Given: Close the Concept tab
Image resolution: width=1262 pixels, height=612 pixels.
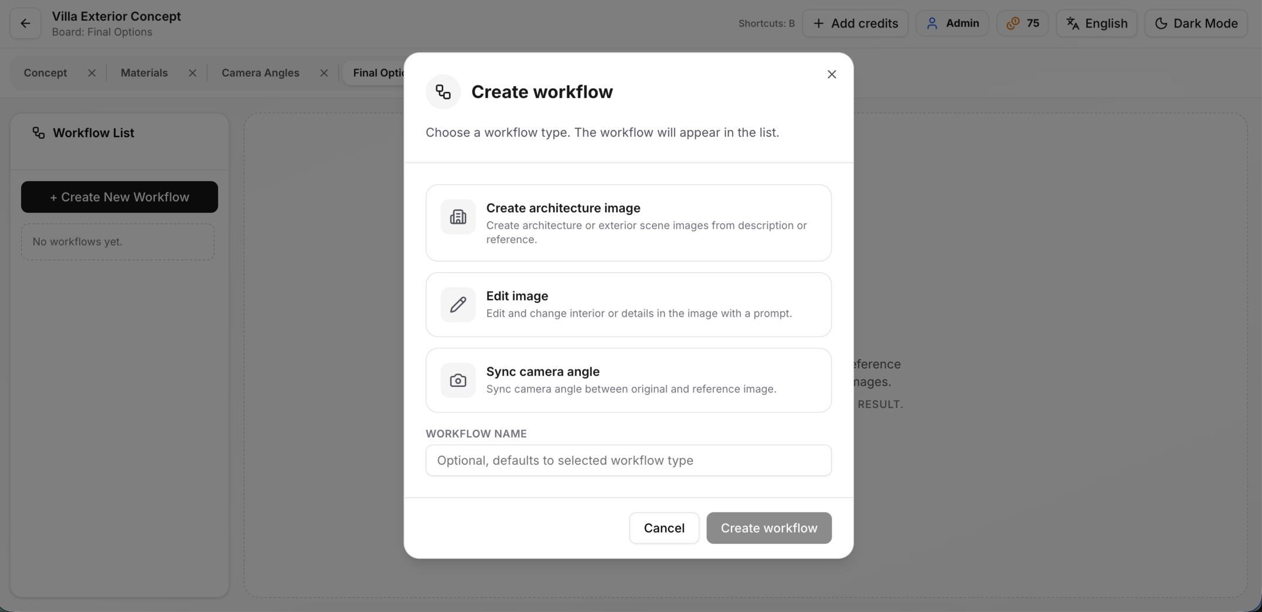Looking at the screenshot, I should 91,73.
